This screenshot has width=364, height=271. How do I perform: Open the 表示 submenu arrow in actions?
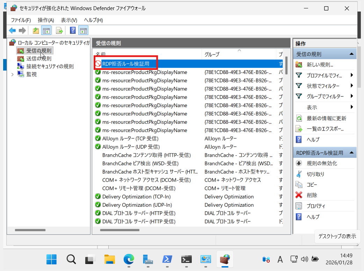352,107
